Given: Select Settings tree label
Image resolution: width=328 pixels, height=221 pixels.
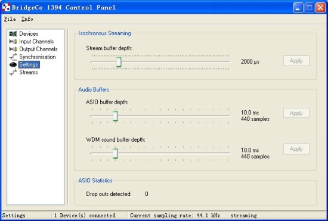Looking at the screenshot, I should (29, 64).
